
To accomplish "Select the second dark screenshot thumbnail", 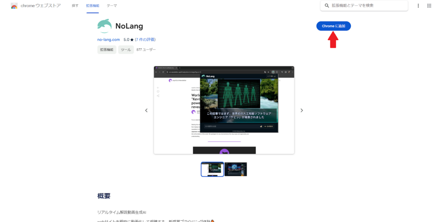I will pyautogui.click(x=236, y=169).
